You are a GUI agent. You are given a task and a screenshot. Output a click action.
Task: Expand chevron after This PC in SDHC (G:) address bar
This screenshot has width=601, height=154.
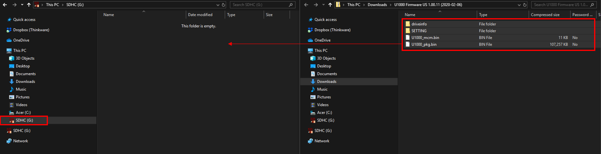click(x=63, y=5)
